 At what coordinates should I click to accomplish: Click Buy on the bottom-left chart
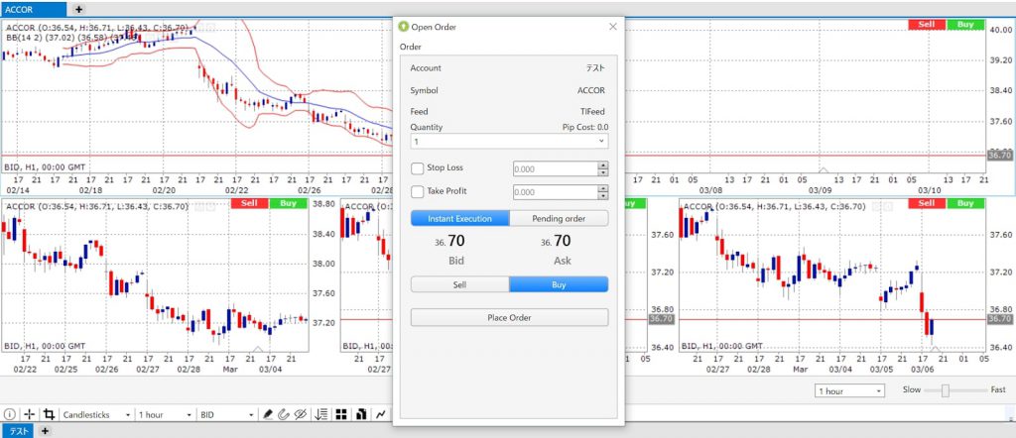[x=289, y=204]
